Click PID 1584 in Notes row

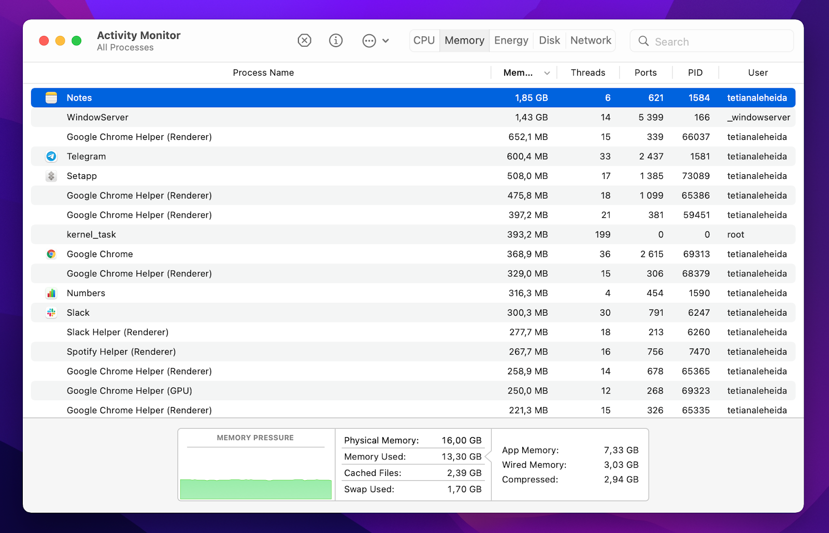(x=699, y=97)
